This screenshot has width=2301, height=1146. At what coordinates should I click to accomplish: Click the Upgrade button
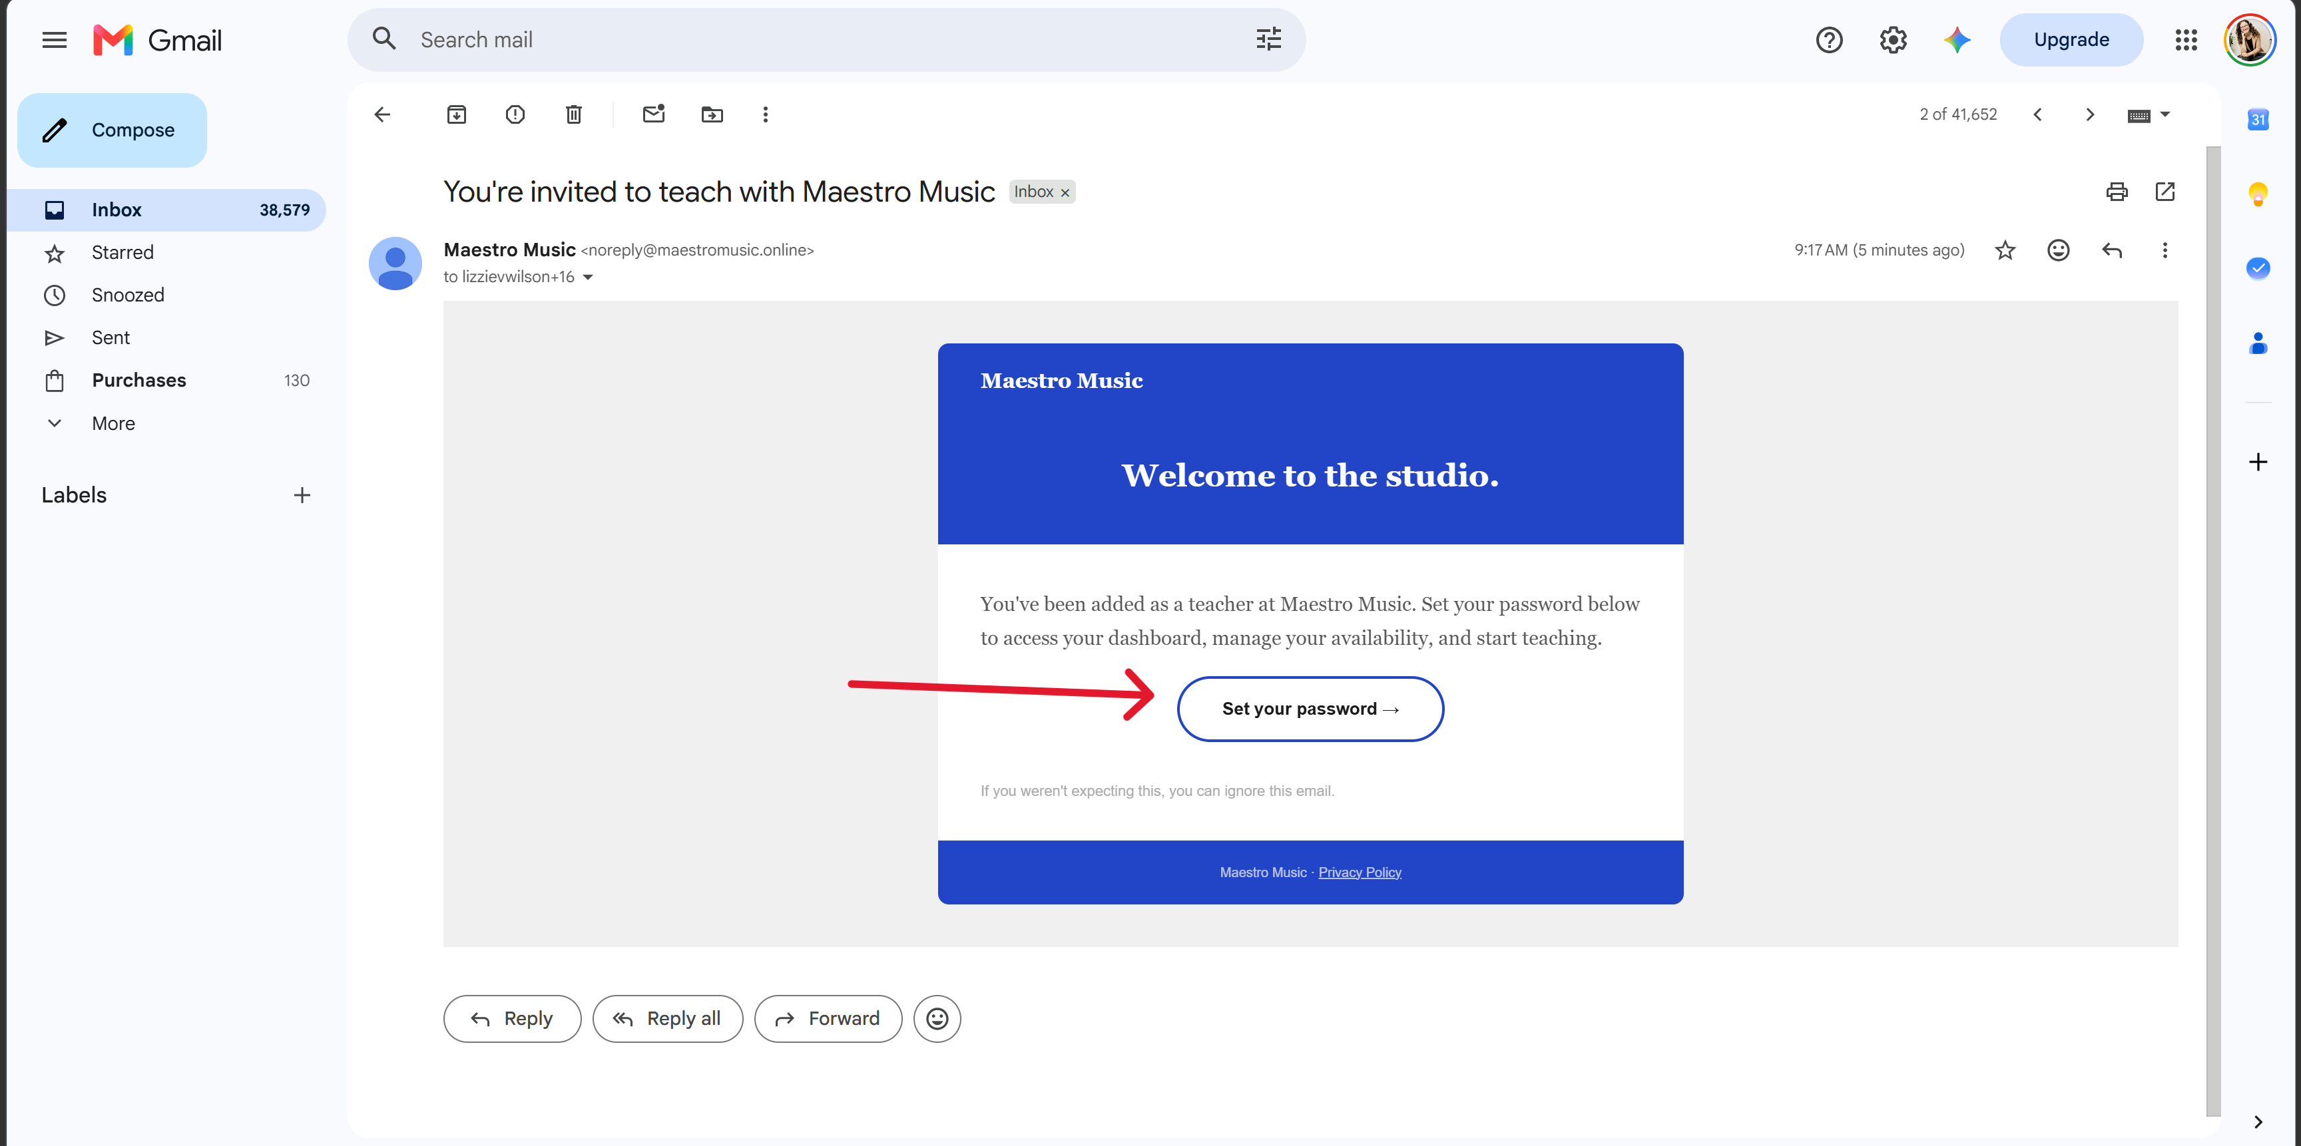coord(2071,40)
